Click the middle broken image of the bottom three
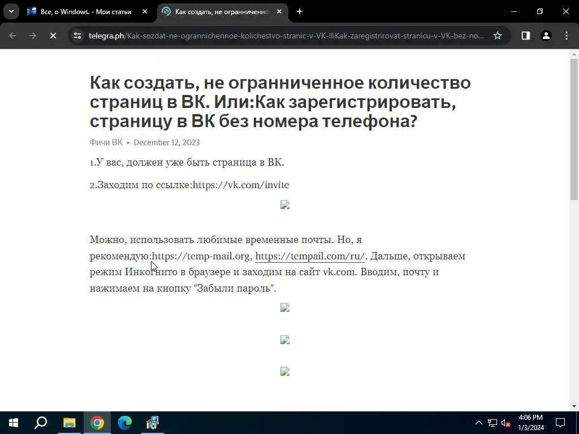This screenshot has width=579, height=434. [285, 340]
